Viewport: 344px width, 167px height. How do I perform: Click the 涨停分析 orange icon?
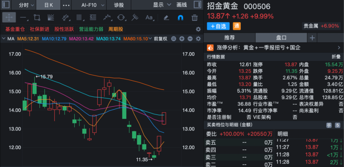210,47
